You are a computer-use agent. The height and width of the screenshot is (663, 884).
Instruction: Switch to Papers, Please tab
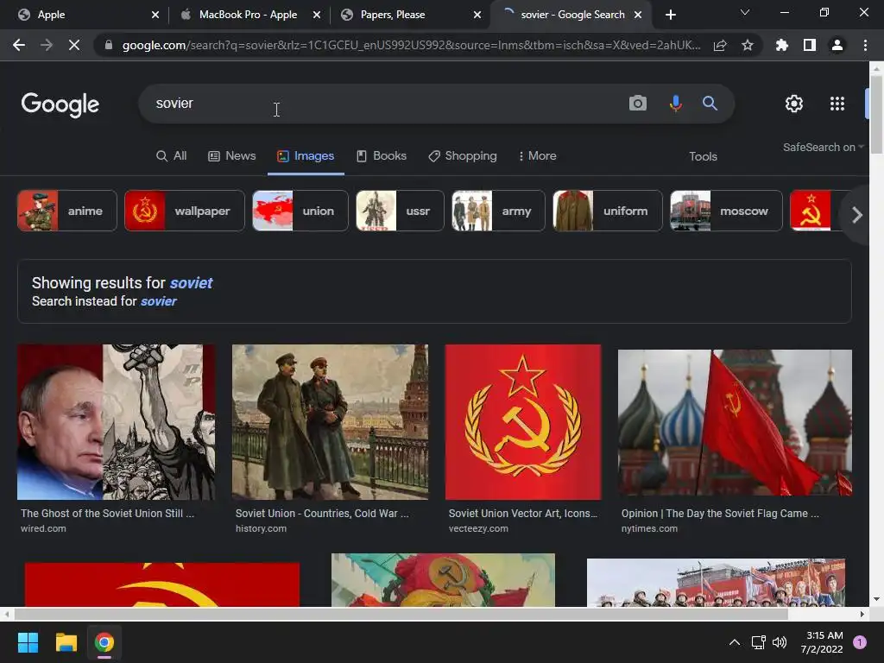click(407, 15)
